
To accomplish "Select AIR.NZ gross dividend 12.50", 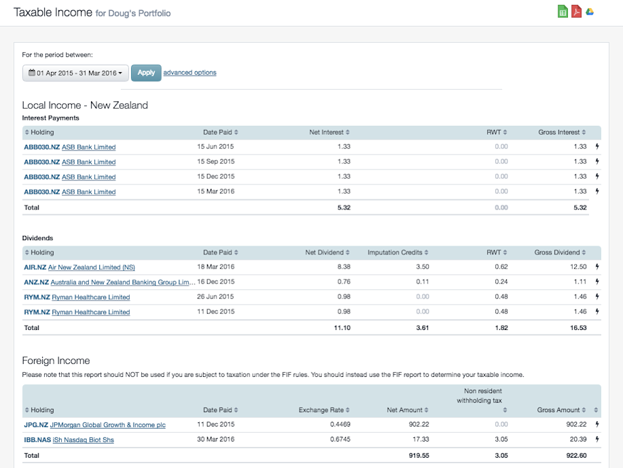I will coord(578,267).
